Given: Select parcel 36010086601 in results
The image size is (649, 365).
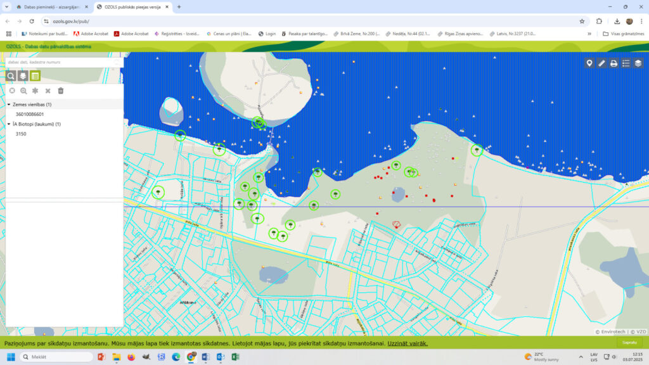Looking at the screenshot, I should tap(30, 114).
